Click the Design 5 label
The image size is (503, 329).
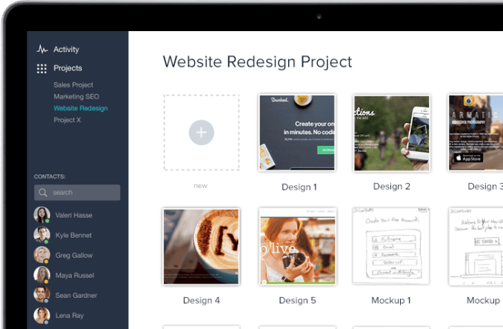297,300
